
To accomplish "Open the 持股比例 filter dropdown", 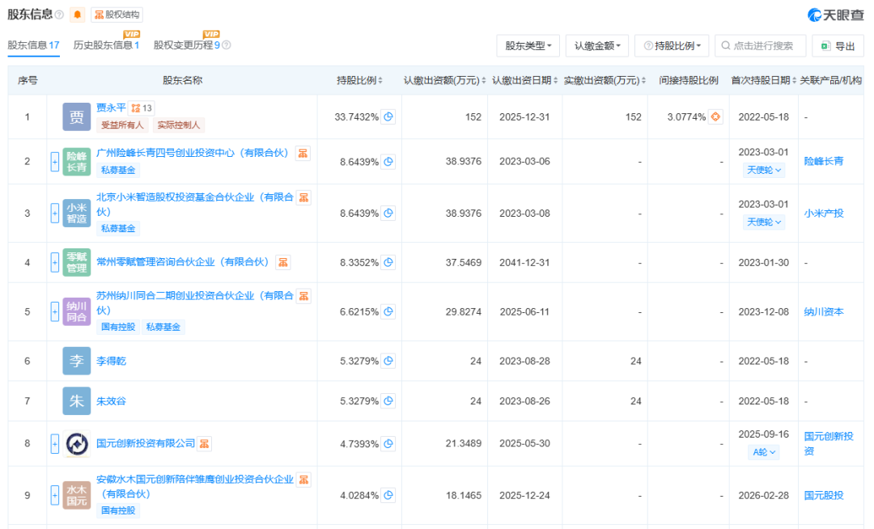I will (672, 45).
